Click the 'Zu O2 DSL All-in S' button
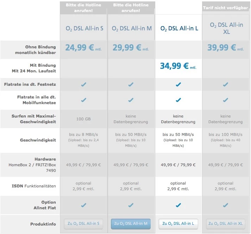The image size is (251, 234). coord(83,223)
